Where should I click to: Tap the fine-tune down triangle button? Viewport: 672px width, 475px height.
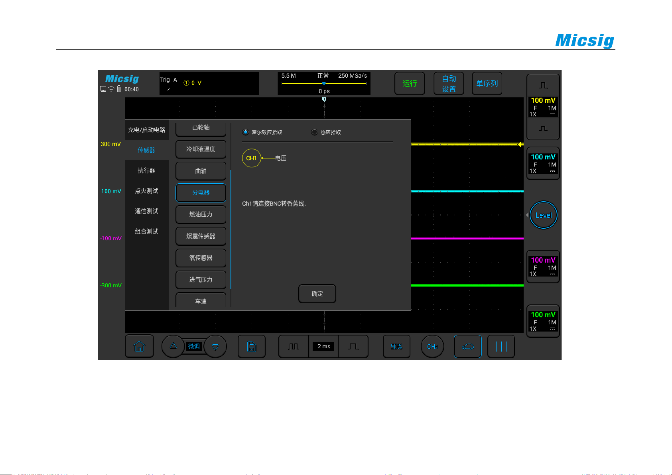click(x=215, y=347)
